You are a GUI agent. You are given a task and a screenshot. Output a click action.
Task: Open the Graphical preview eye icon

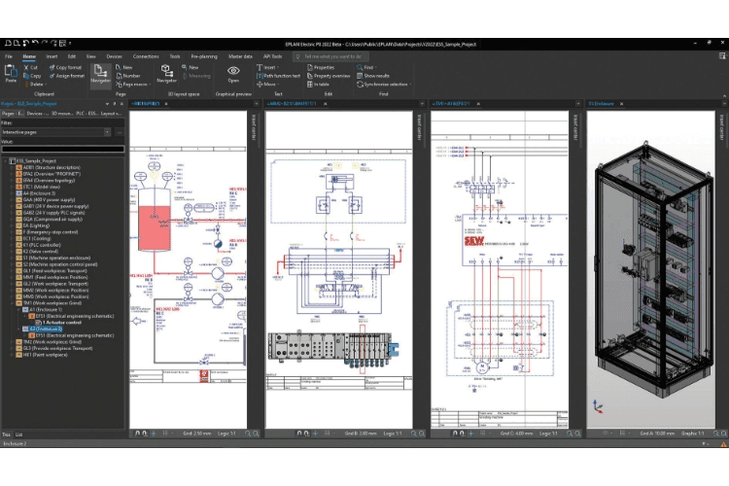click(x=233, y=71)
